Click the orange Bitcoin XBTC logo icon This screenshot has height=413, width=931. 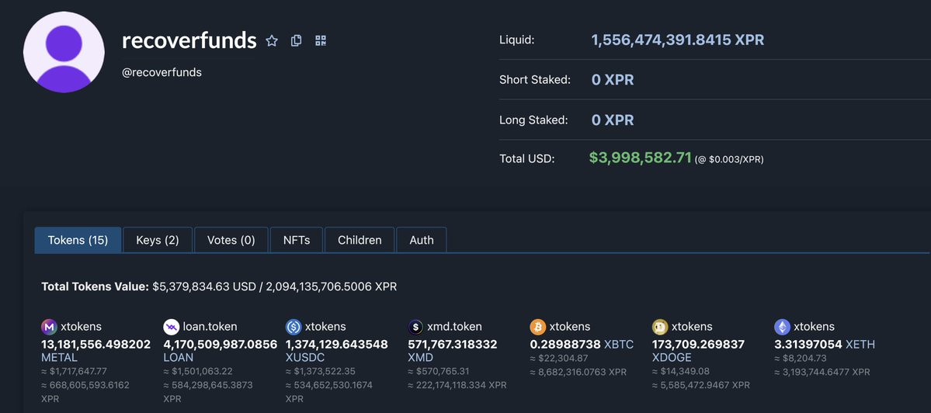tap(537, 326)
